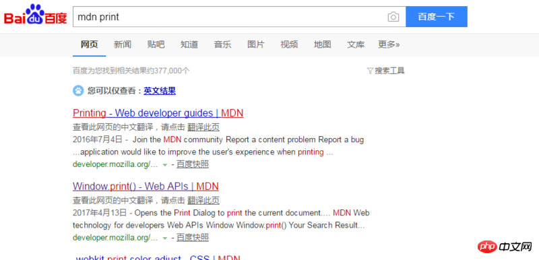The height and width of the screenshot is (260, 539).
Task: Open camera image search icon
Action: coord(393,16)
